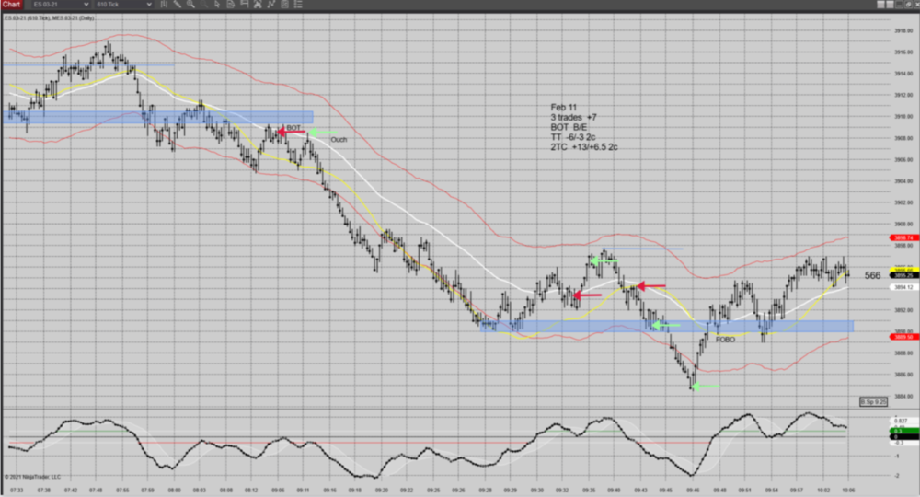Open the Data Box icon

click(x=231, y=5)
